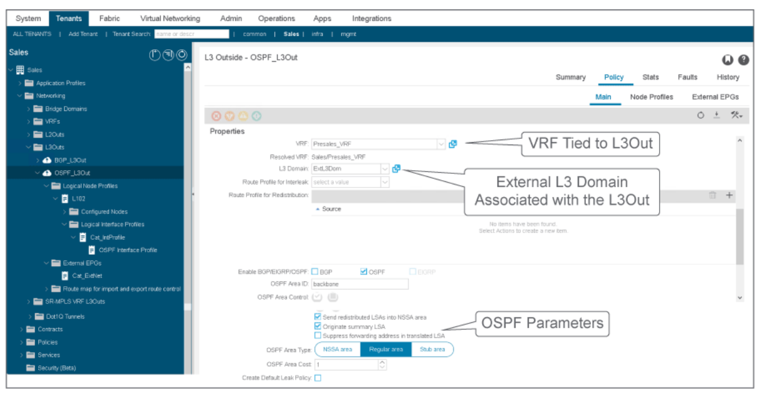Open the System menu
The width and height of the screenshot is (770, 397).
[x=28, y=18]
